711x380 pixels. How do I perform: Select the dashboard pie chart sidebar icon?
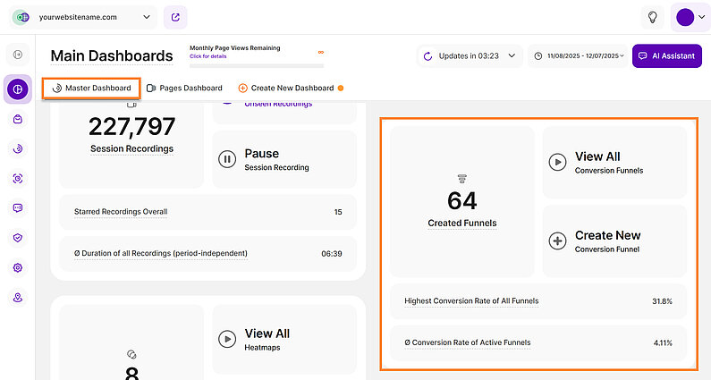pos(18,90)
